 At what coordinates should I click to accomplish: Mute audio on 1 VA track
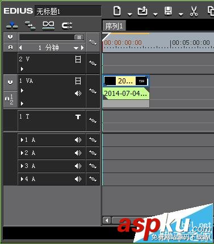[x=78, y=93]
